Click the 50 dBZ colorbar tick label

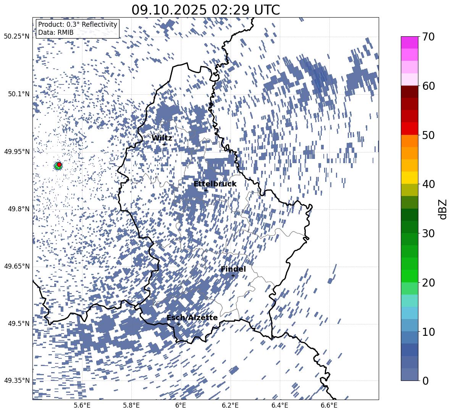pyautogui.click(x=428, y=135)
